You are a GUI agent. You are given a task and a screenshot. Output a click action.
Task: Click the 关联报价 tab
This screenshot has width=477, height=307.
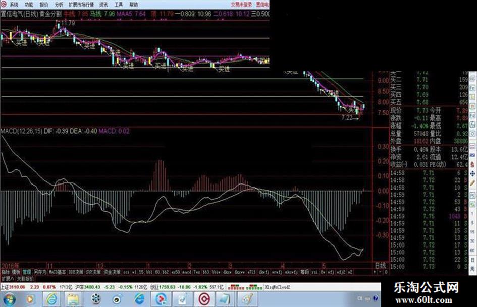[x=25, y=278]
